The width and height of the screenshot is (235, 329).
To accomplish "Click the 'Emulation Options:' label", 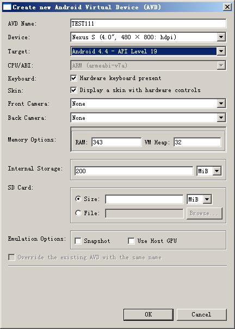I will click(37, 239).
